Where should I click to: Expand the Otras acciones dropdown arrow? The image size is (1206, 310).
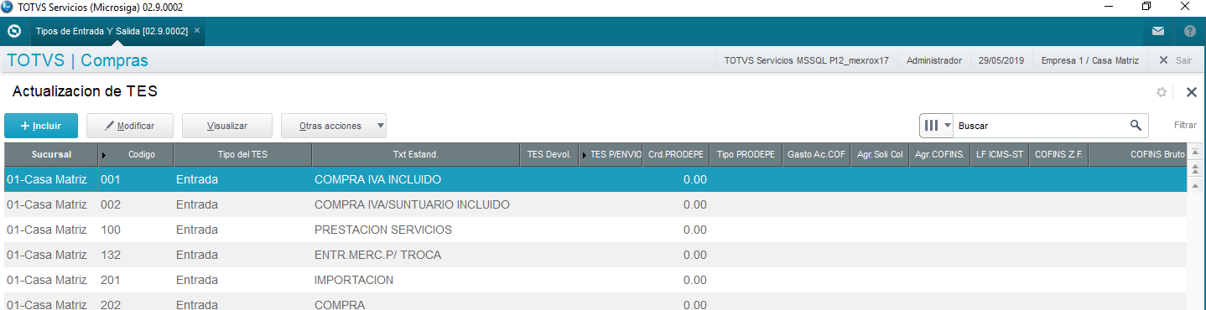tap(380, 126)
